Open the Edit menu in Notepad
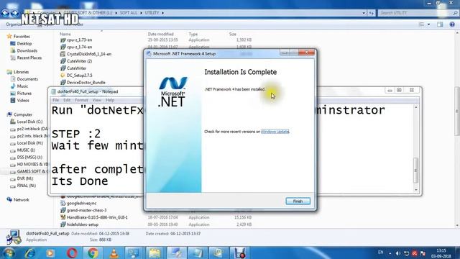 point(67,100)
